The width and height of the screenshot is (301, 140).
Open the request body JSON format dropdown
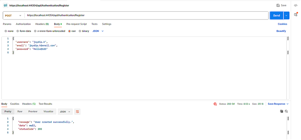98,31
